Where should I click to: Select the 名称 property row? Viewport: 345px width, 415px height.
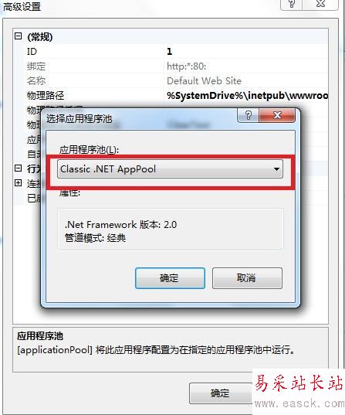[x=177, y=80]
